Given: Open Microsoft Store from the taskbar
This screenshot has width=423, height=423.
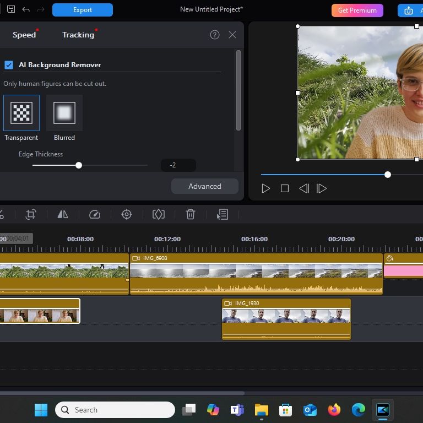Looking at the screenshot, I should click(285, 410).
